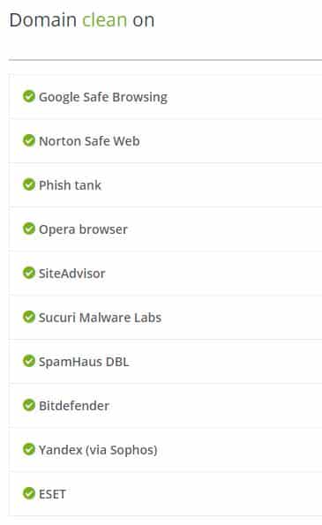322x525 pixels.
Task: Click green checkmark beside Google Safe Browsing
Action: 29,96
